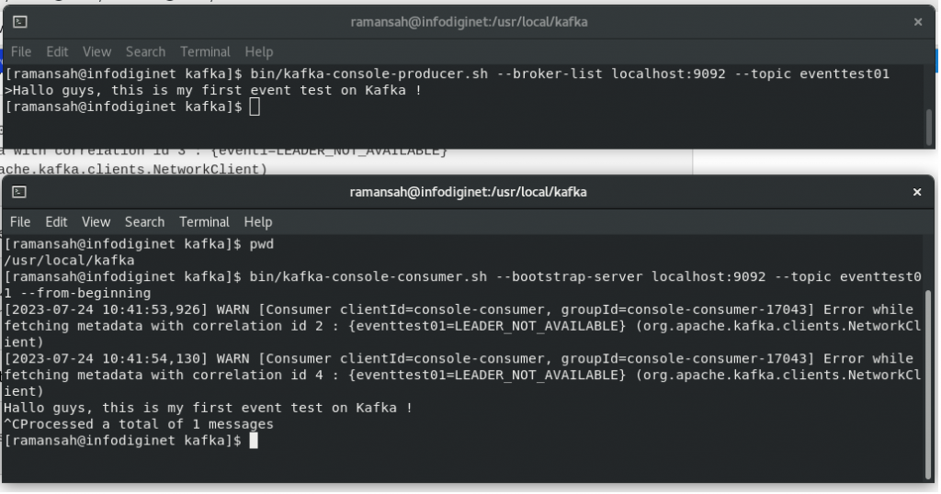Viewport: 941px width, 494px height.
Task: Open the File menu in the bottom terminal
Action: point(20,222)
